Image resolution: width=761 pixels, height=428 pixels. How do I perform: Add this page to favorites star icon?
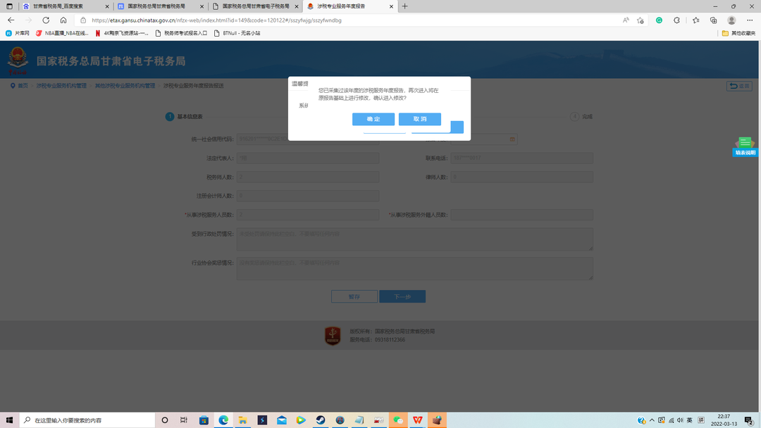[640, 20]
